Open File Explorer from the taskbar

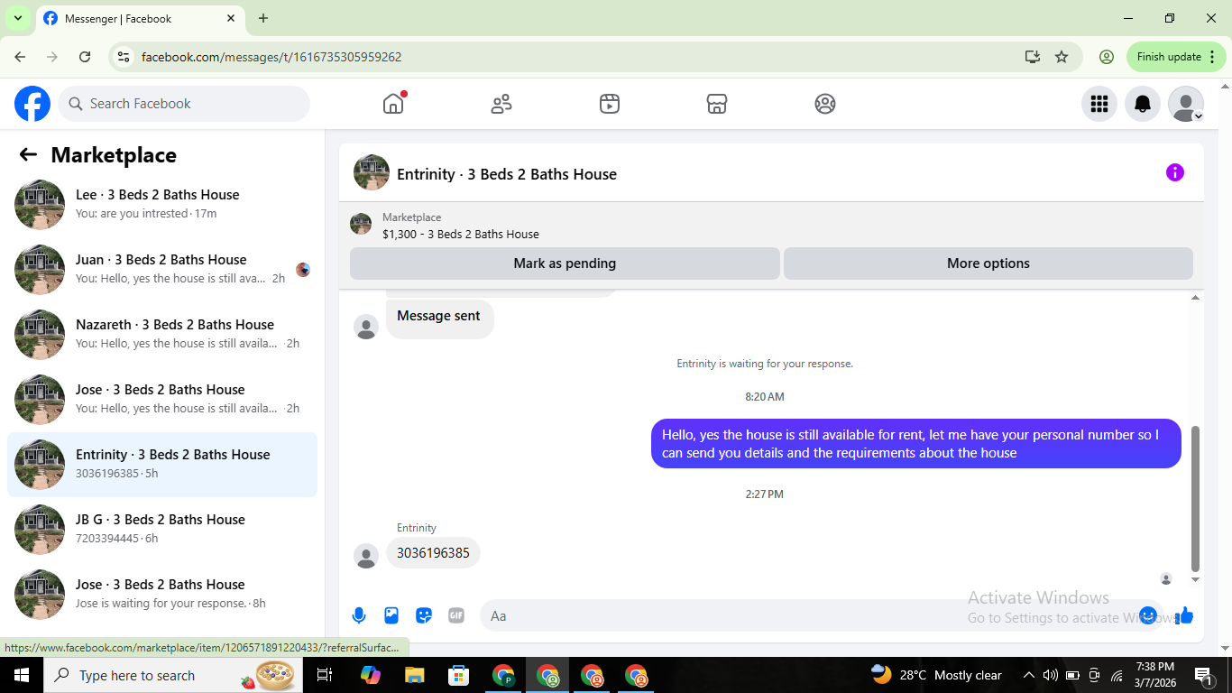(414, 675)
